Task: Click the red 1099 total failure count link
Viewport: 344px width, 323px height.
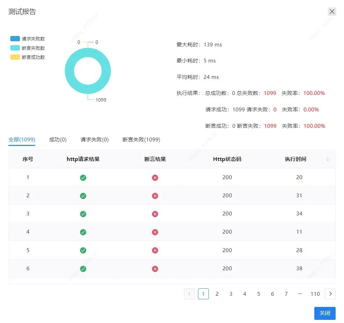Action: (x=269, y=93)
